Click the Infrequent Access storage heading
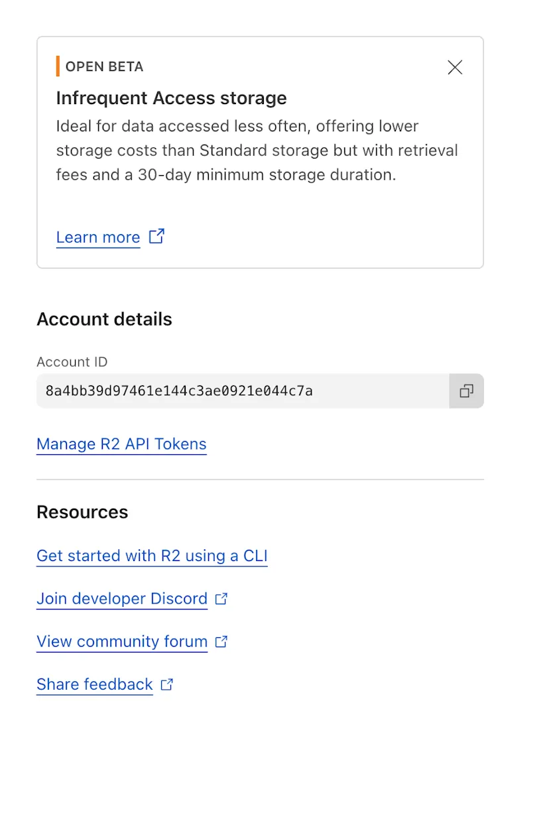This screenshot has height=827, width=557. (x=171, y=97)
